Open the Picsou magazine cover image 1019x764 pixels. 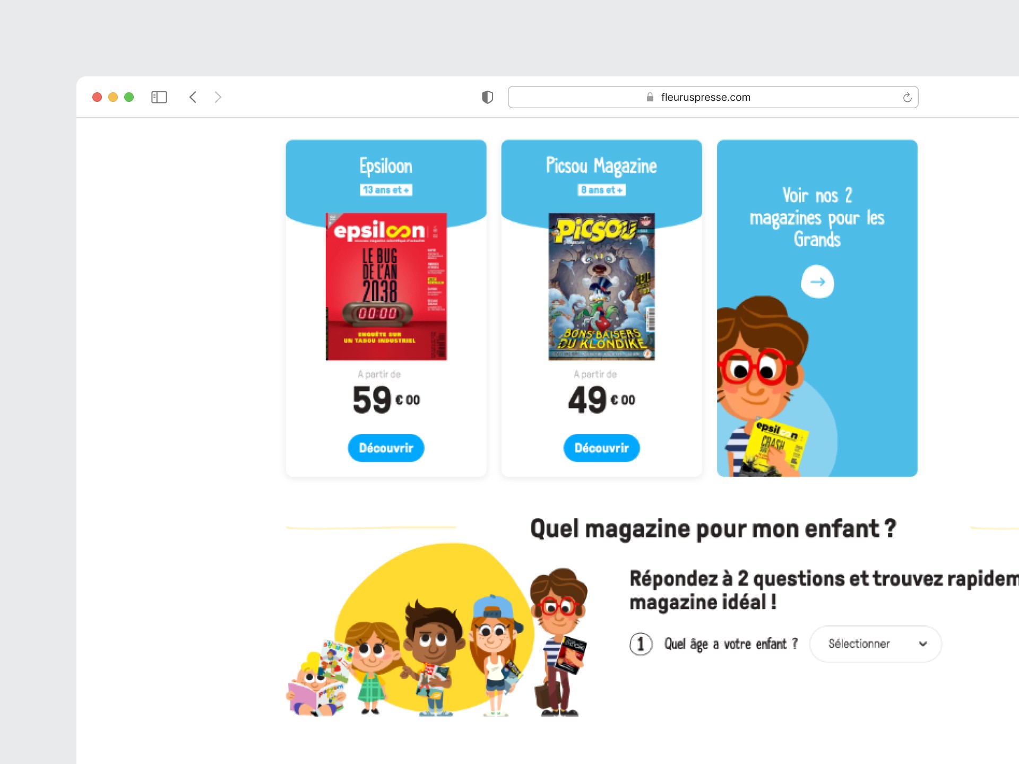coord(601,286)
